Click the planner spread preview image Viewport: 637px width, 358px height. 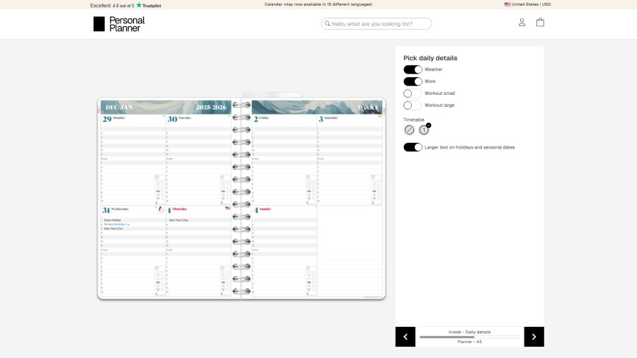(241, 199)
